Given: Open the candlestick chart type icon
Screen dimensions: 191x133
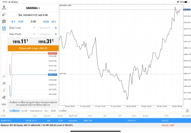Looking at the screenshot, I should [x=4, y=83].
